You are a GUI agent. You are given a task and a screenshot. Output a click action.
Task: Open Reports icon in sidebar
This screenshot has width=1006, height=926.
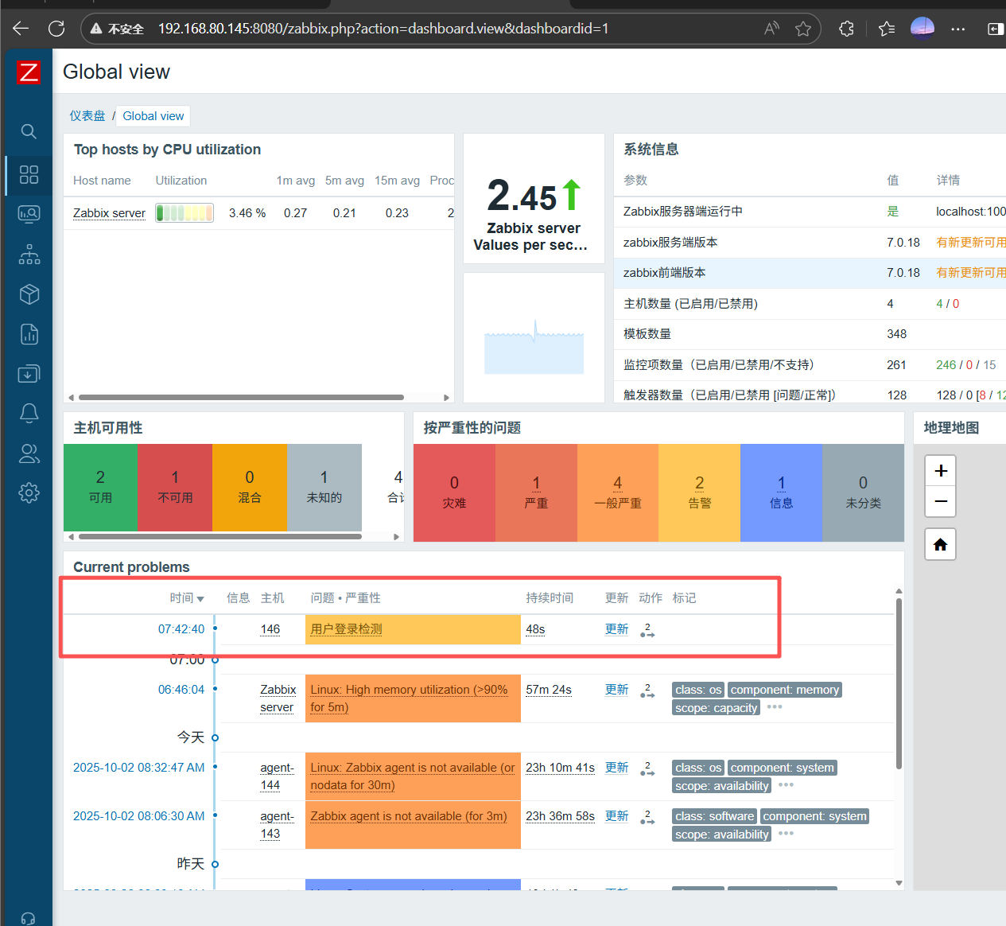point(29,334)
